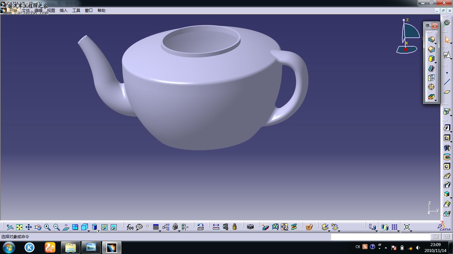This screenshot has height=254, width=453.
Task: Select the Pan view tool
Action: 29,227
